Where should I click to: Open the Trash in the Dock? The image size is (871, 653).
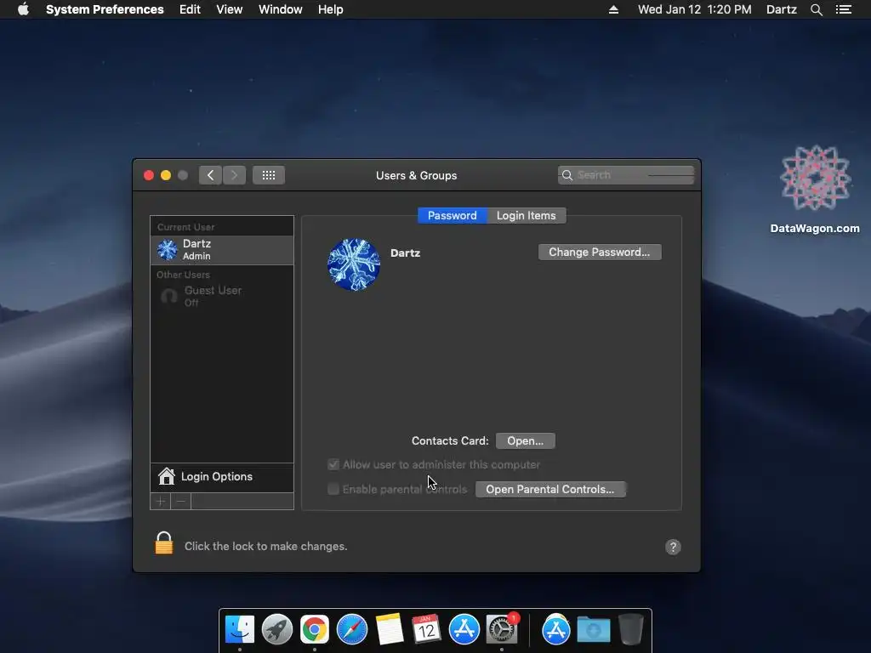coord(630,629)
